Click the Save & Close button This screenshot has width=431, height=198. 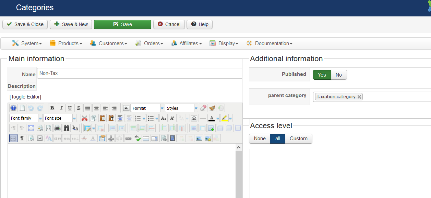point(25,24)
